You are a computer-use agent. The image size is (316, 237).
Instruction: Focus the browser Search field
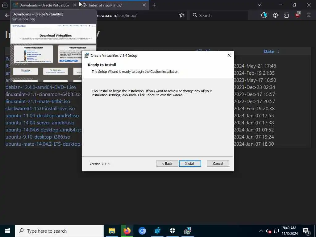(x=219, y=15)
